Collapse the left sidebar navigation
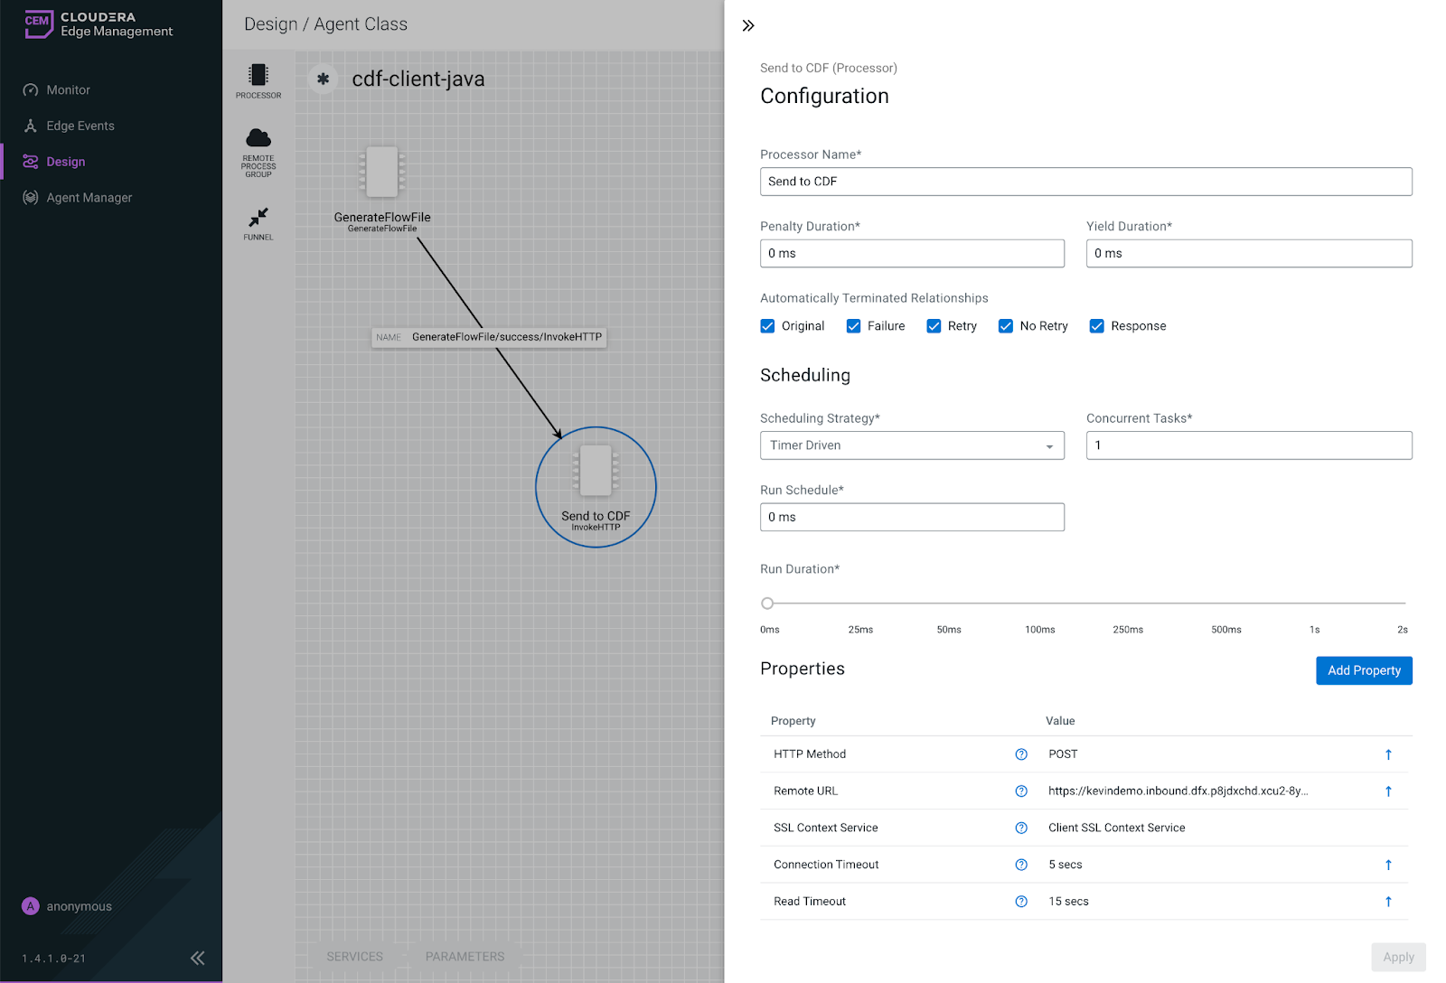The image size is (1446, 983). coord(198,958)
